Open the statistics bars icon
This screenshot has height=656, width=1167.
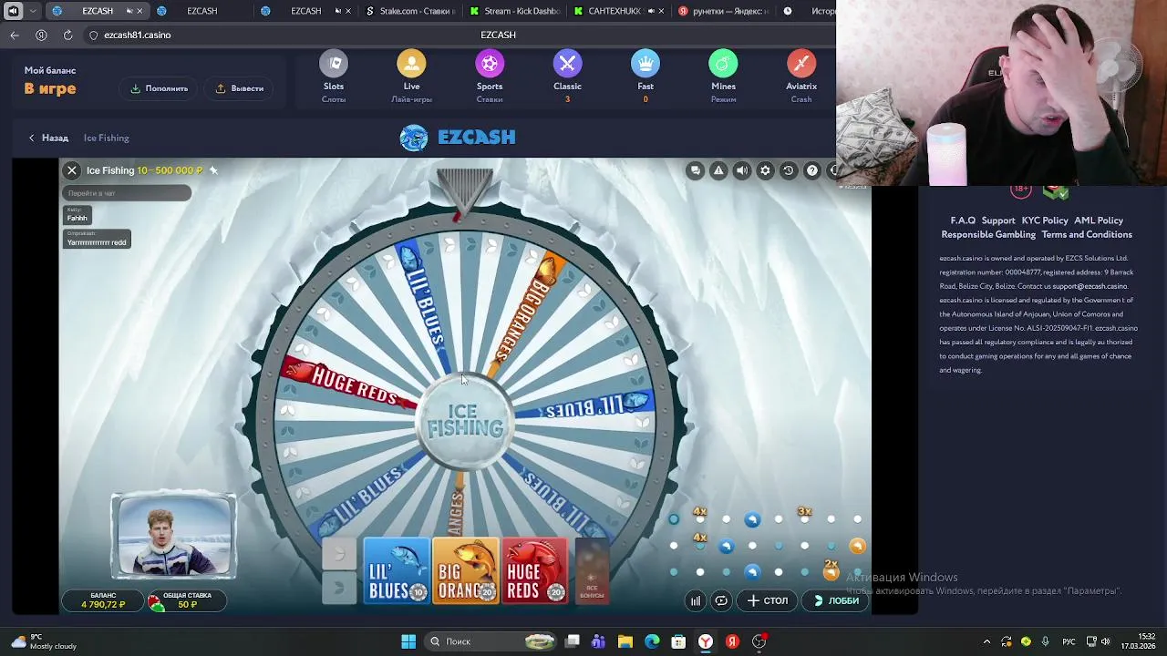[x=696, y=600]
